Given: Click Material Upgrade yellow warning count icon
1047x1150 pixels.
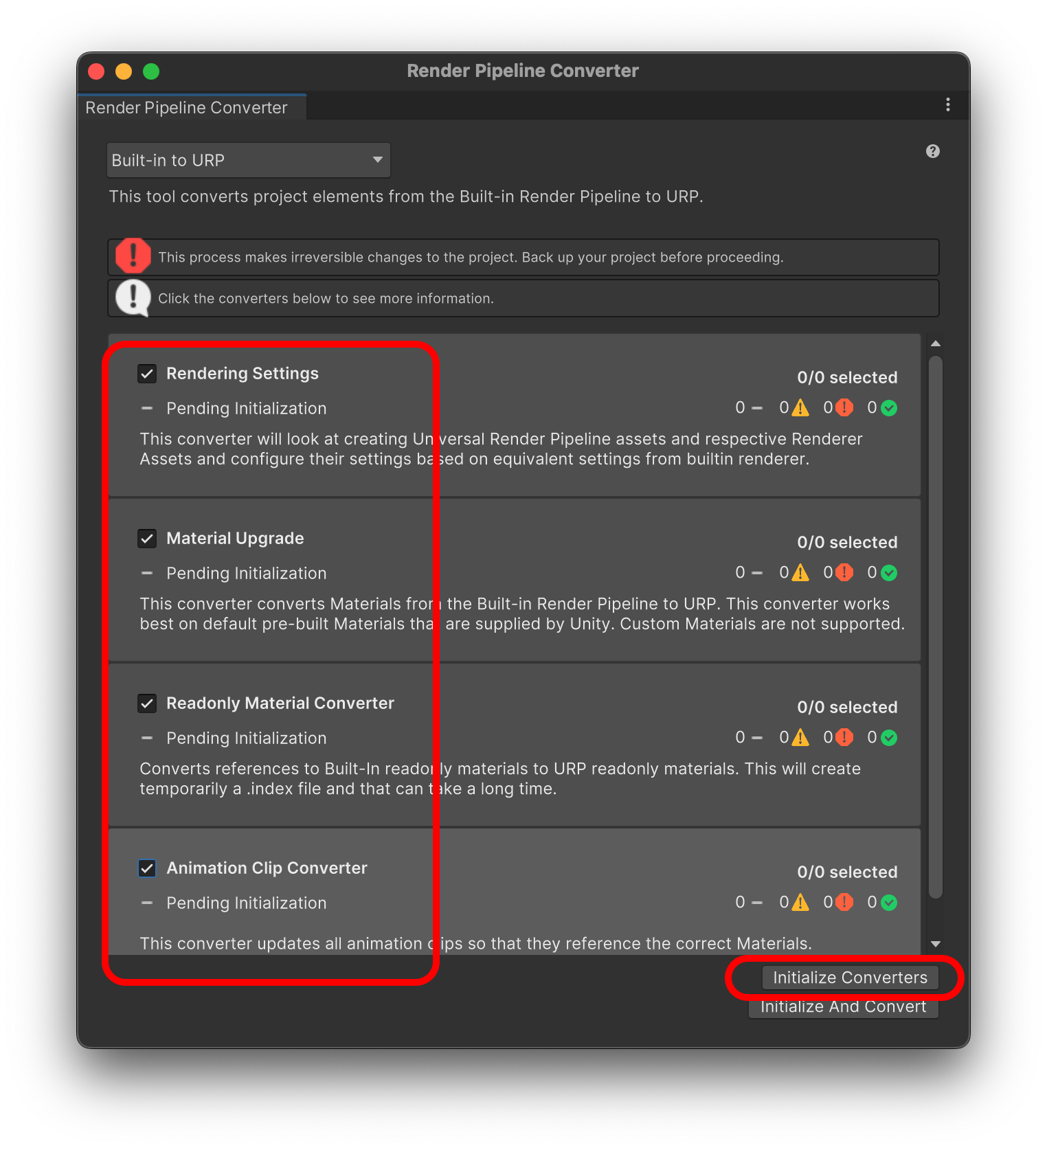Looking at the screenshot, I should click(x=800, y=573).
